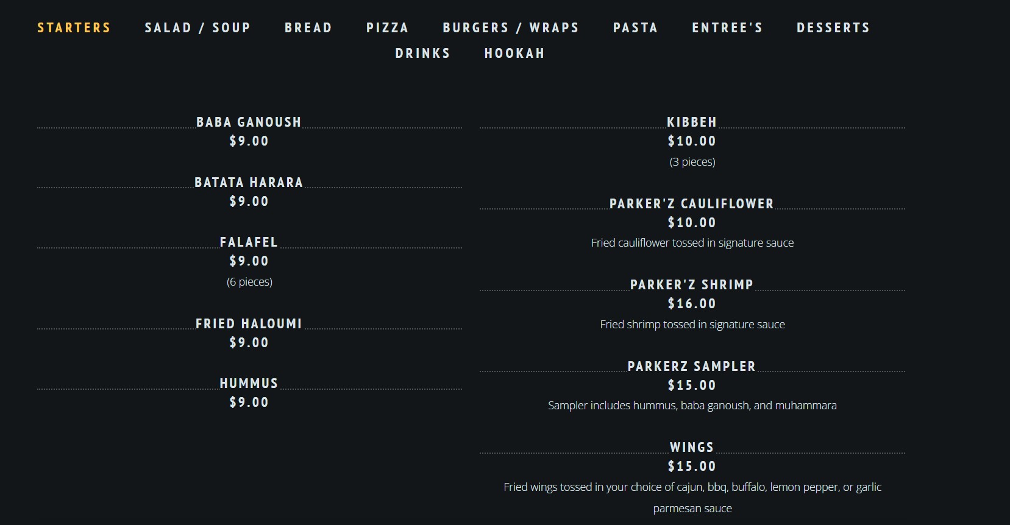Viewport: 1010px width, 525px height.
Task: Click the Batata Harara item title
Action: (x=249, y=183)
